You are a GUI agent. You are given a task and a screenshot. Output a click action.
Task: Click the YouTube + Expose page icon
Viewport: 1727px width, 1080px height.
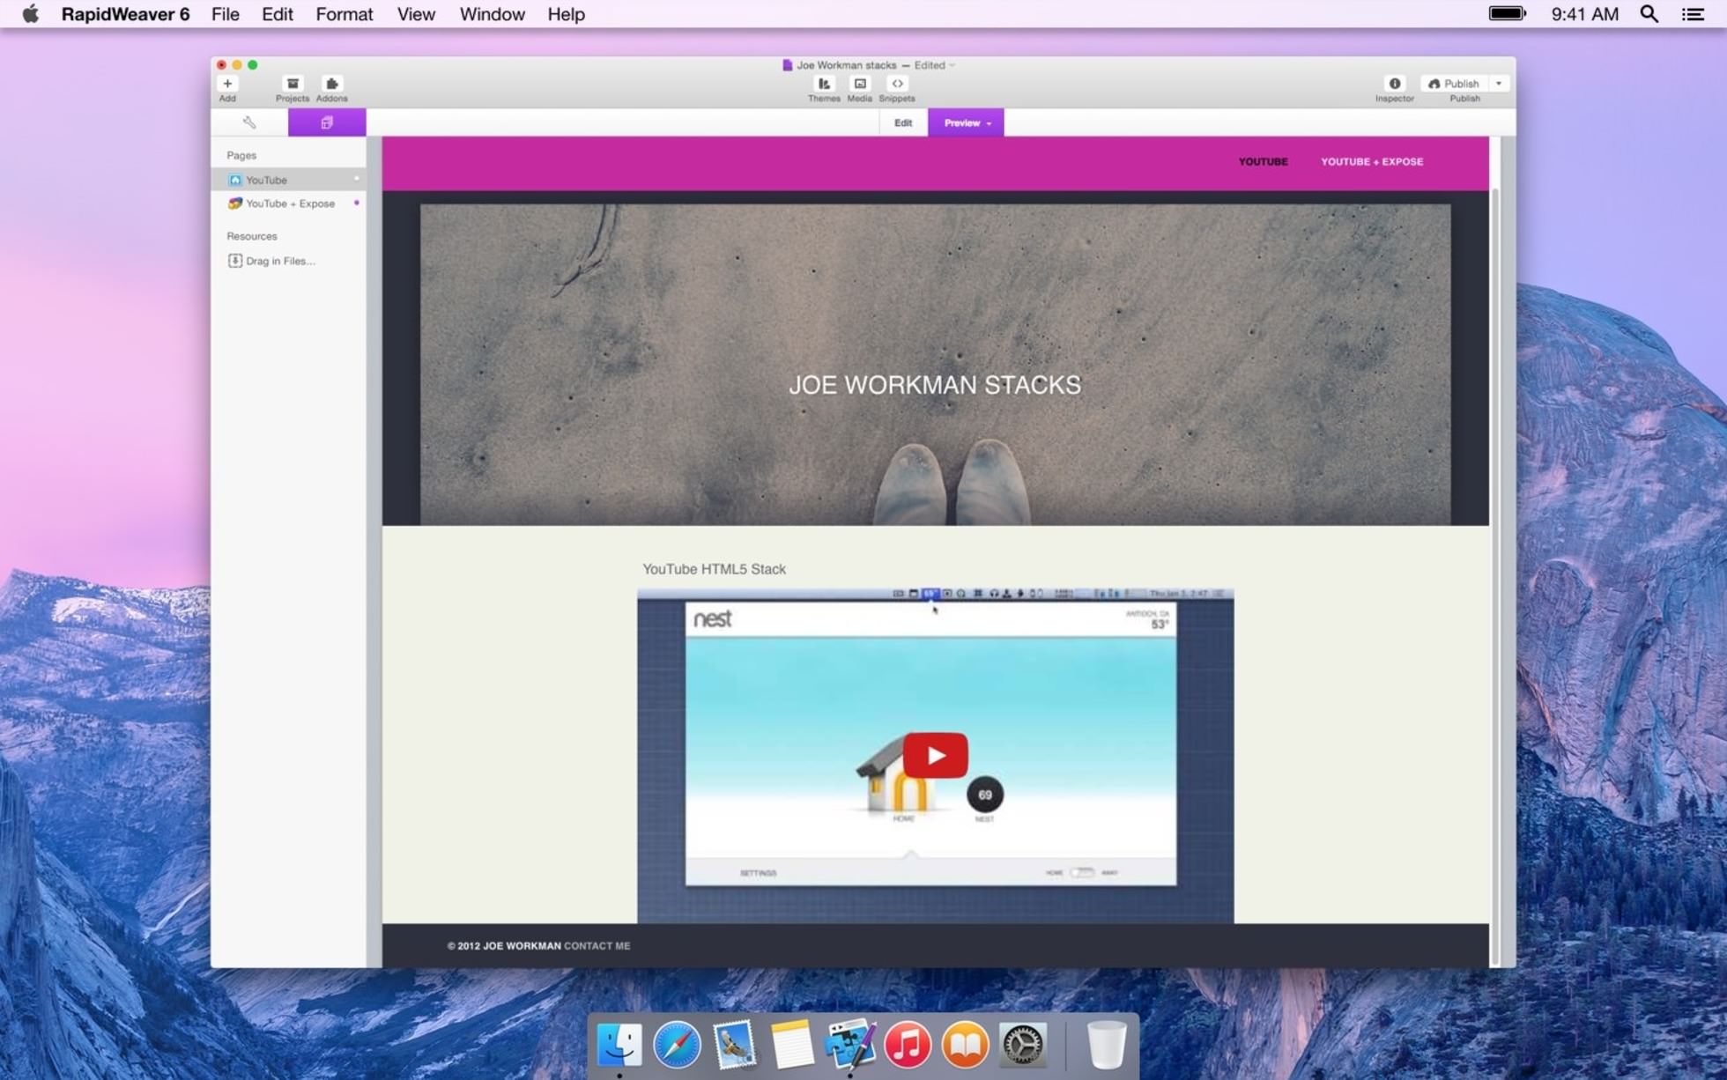click(234, 203)
